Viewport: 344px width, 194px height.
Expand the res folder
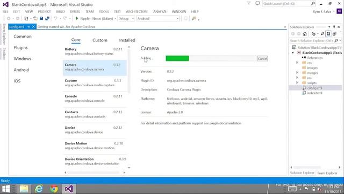[x=297, y=78]
